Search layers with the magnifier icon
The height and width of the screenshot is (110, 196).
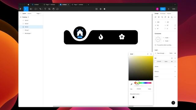pyautogui.click(x=21, y=13)
